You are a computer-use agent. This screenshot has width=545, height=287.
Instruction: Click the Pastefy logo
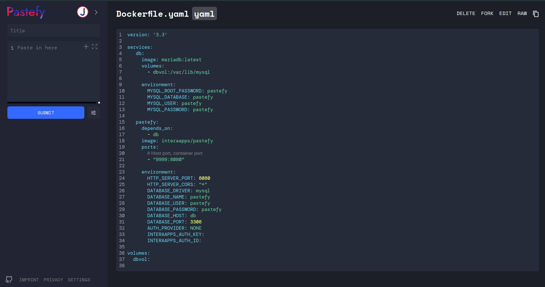point(26,12)
